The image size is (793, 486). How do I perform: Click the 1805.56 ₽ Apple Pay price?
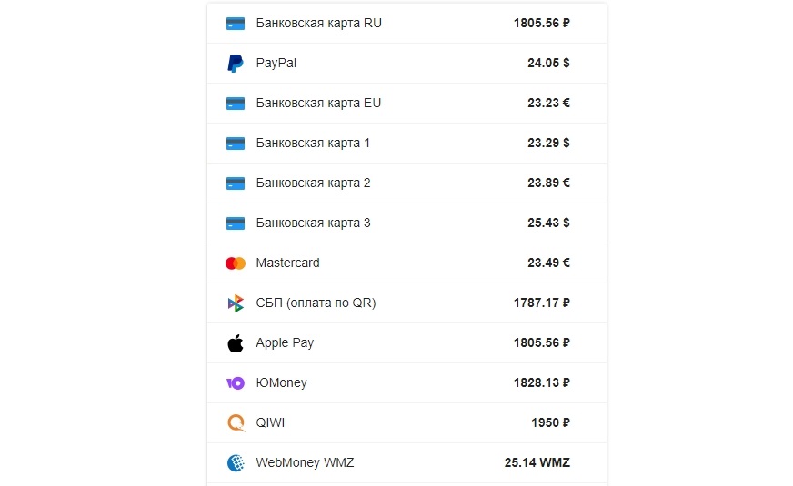coord(541,343)
